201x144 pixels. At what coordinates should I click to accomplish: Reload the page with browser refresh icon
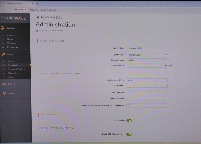point(10,10)
